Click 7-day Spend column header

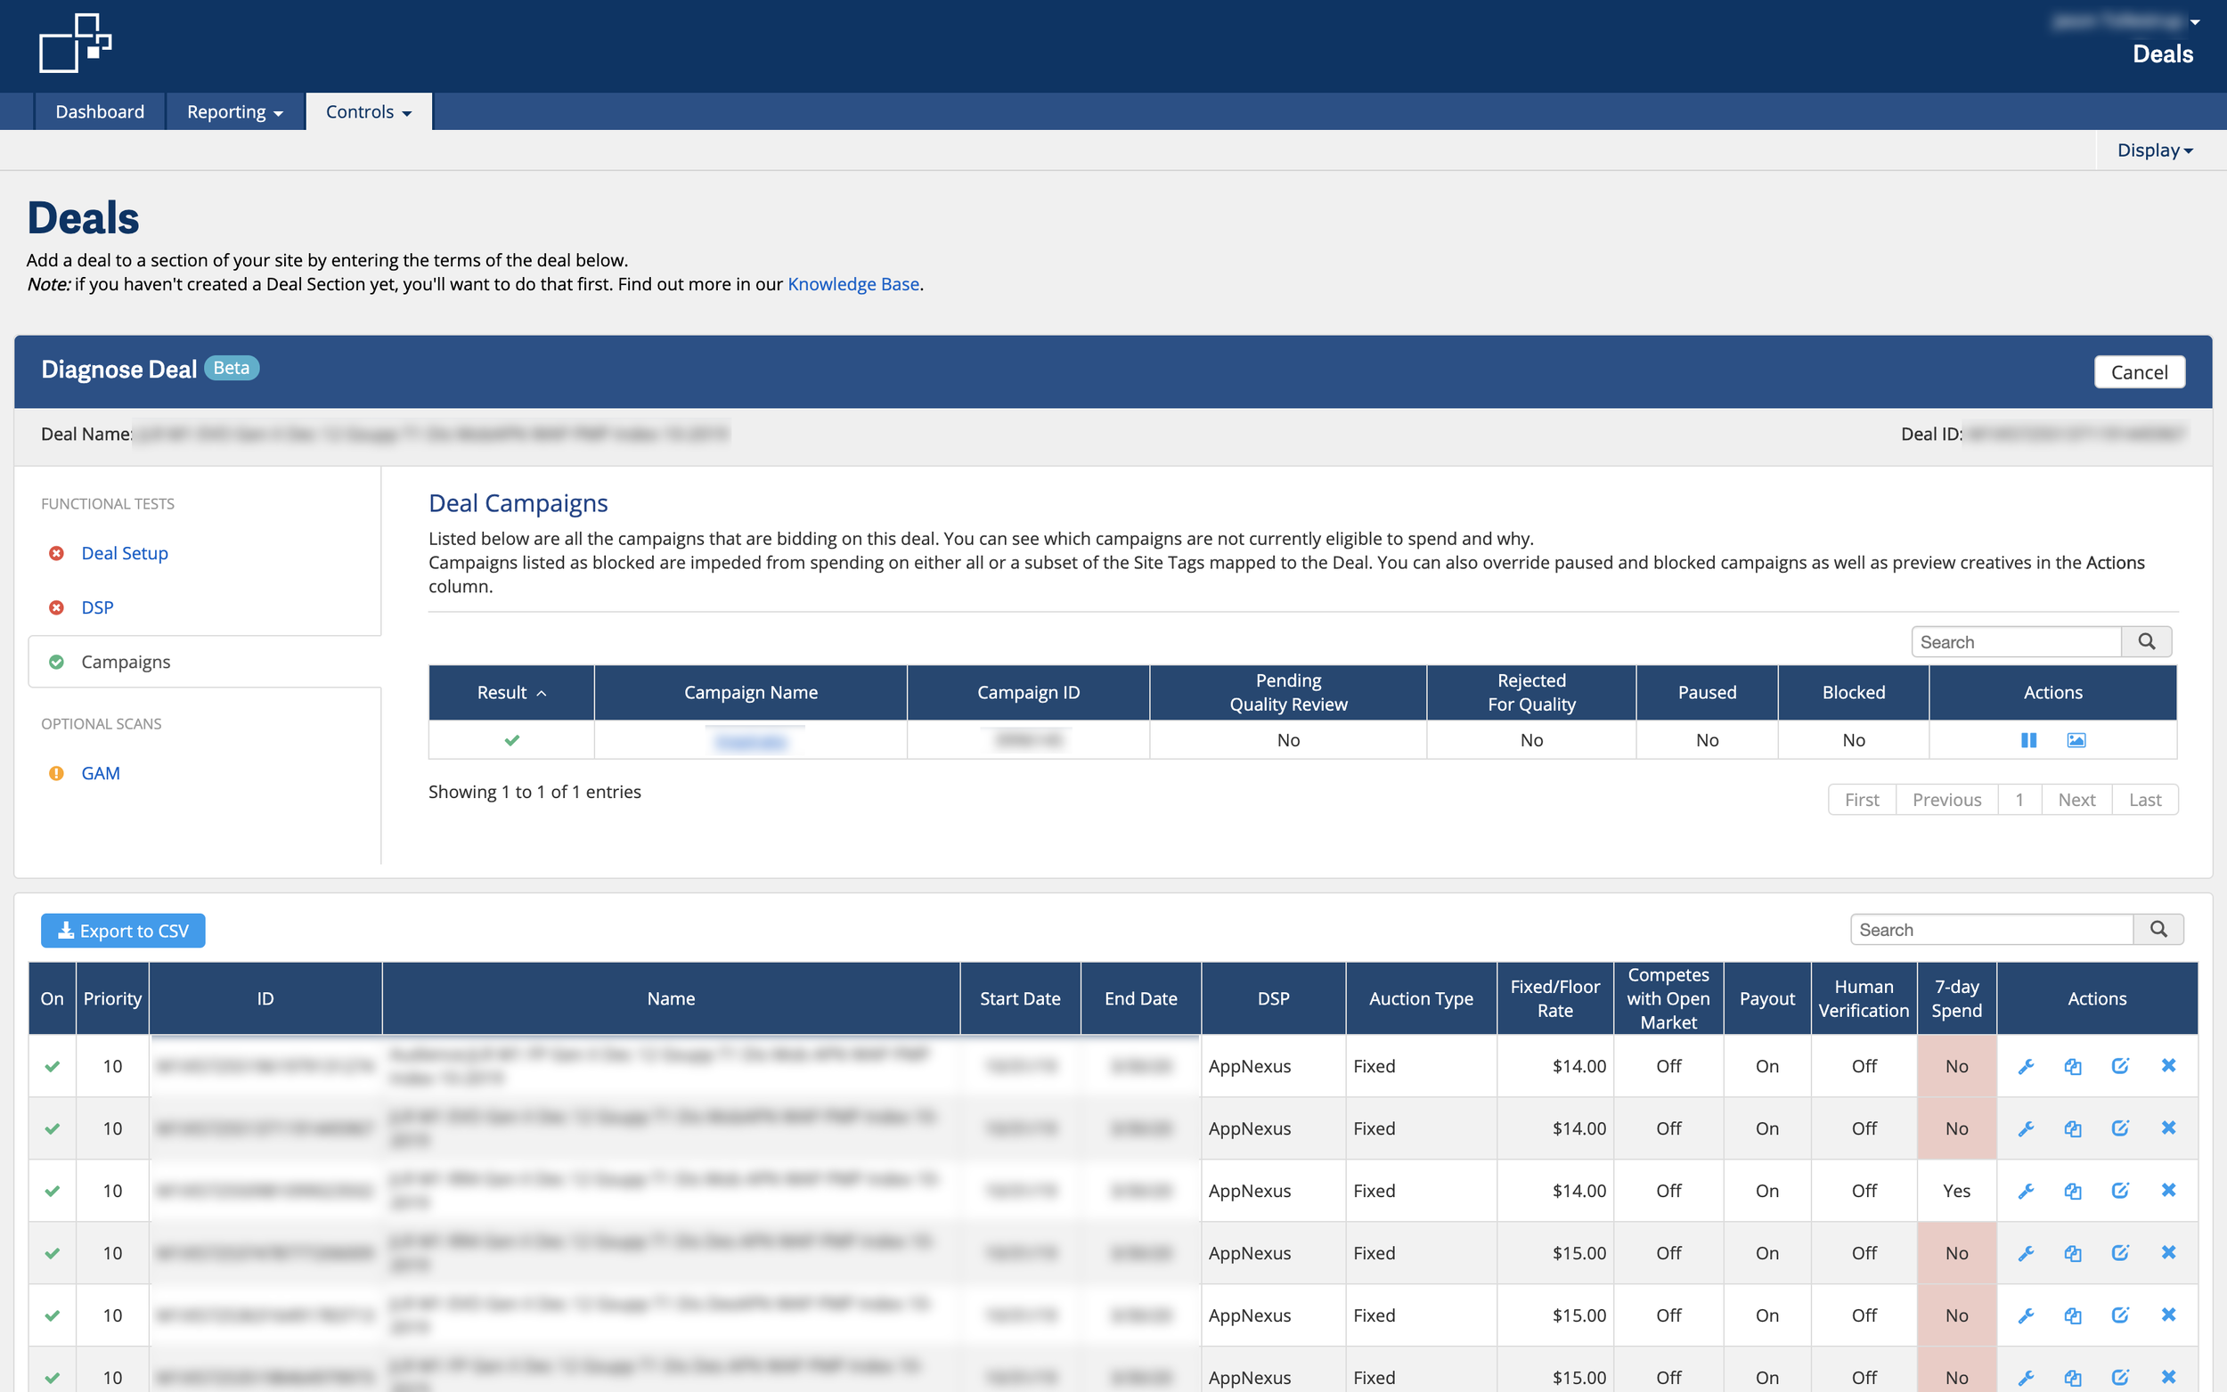(x=1956, y=999)
